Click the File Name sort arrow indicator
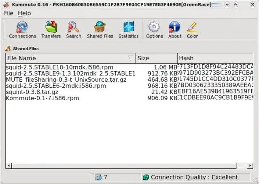The image size is (259, 184). [x=130, y=58]
